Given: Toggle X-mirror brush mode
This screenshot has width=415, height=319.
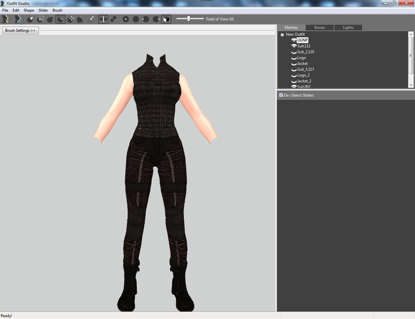Looking at the screenshot, I should click(103, 19).
